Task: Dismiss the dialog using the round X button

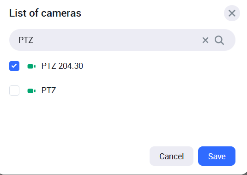Action: 232,13
